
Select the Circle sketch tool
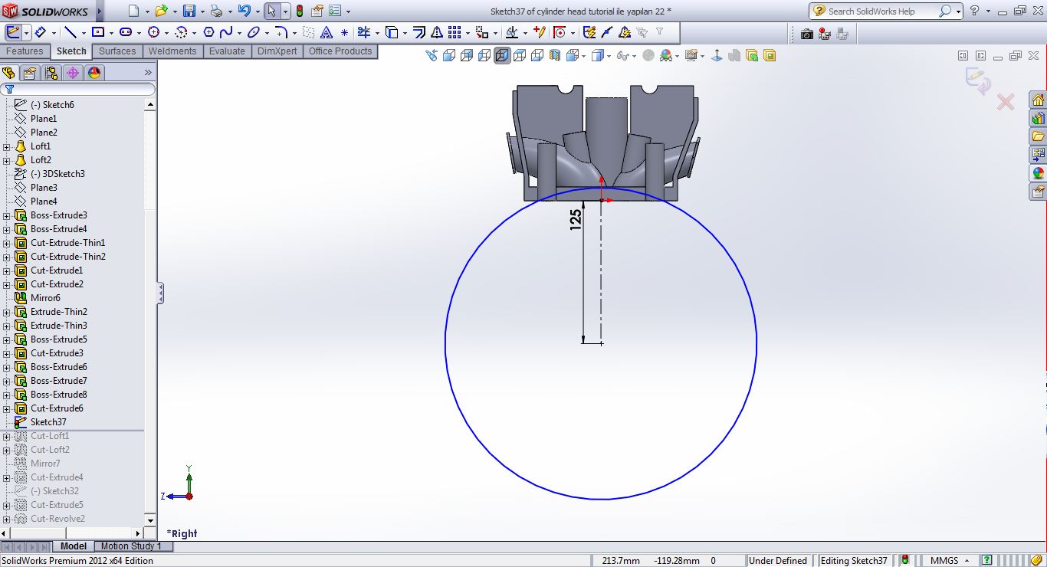(153, 33)
